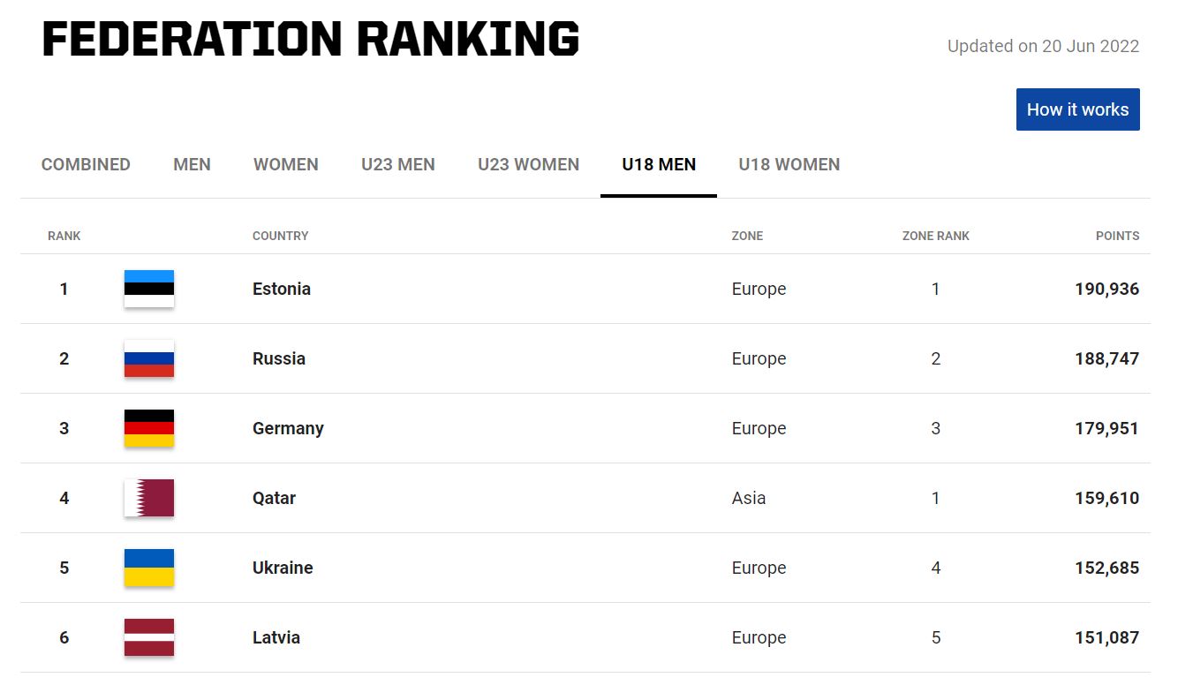Select Germany's Europe zone label
Image resolution: width=1193 pixels, height=685 pixels.
pyautogui.click(x=759, y=428)
